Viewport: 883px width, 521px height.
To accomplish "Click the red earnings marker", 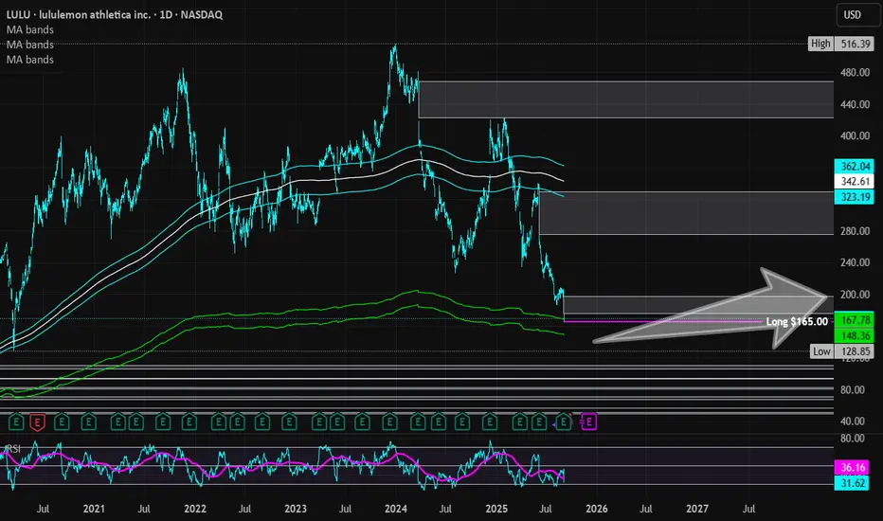I will point(38,420).
